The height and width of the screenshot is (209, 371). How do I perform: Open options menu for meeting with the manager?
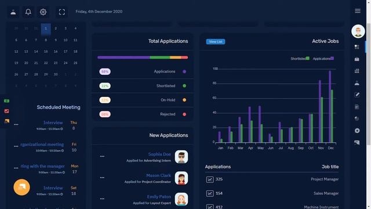16,168
